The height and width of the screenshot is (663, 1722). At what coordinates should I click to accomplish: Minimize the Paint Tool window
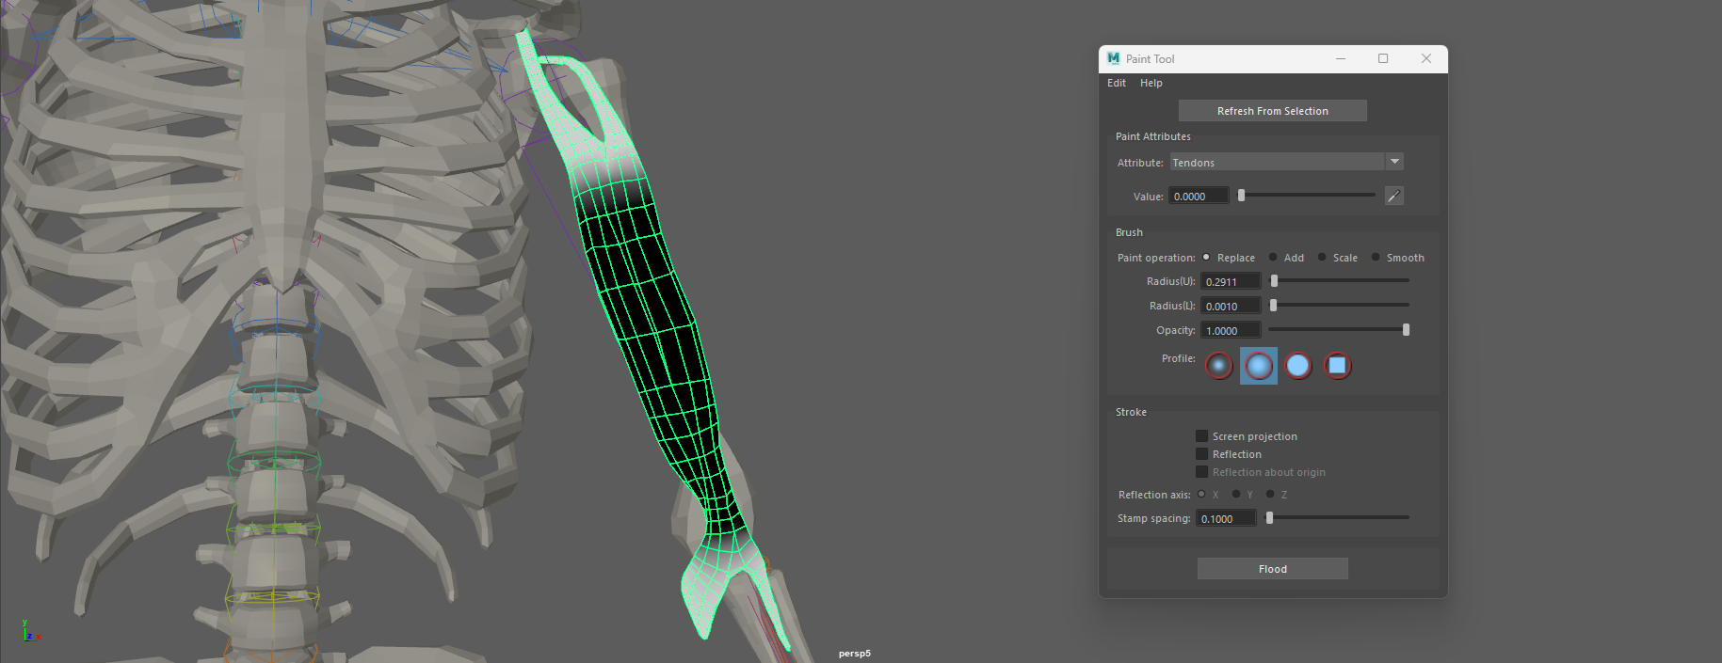click(1341, 58)
